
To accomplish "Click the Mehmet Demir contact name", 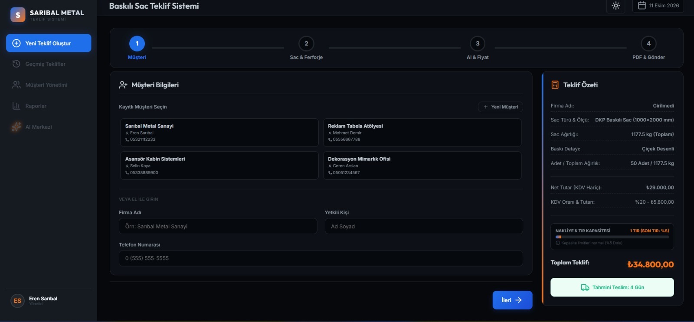I will (347, 133).
